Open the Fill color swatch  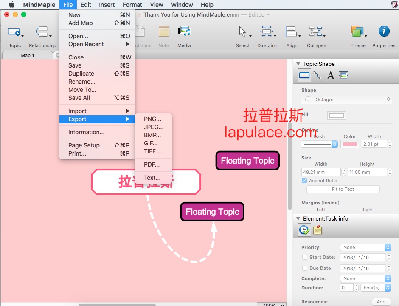pyautogui.click(x=337, y=116)
